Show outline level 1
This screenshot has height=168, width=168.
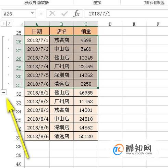click(x=4, y=24)
